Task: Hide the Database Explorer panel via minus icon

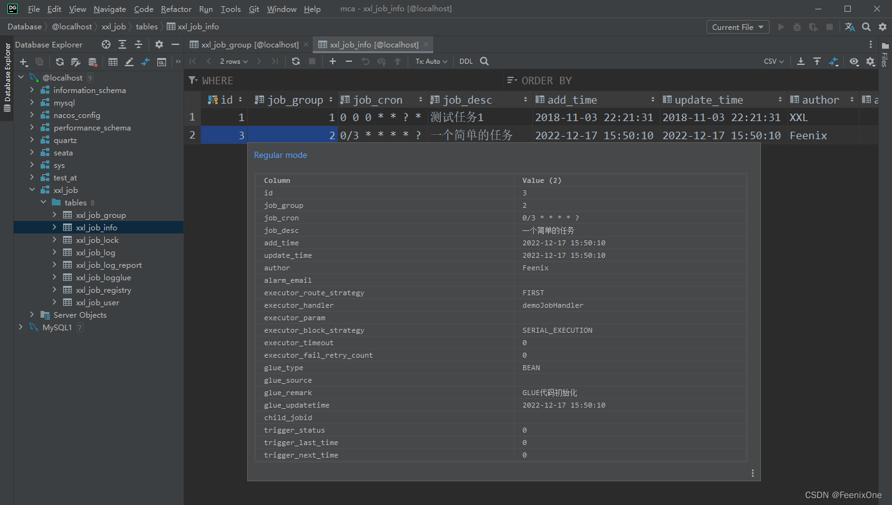Action: 175,44
